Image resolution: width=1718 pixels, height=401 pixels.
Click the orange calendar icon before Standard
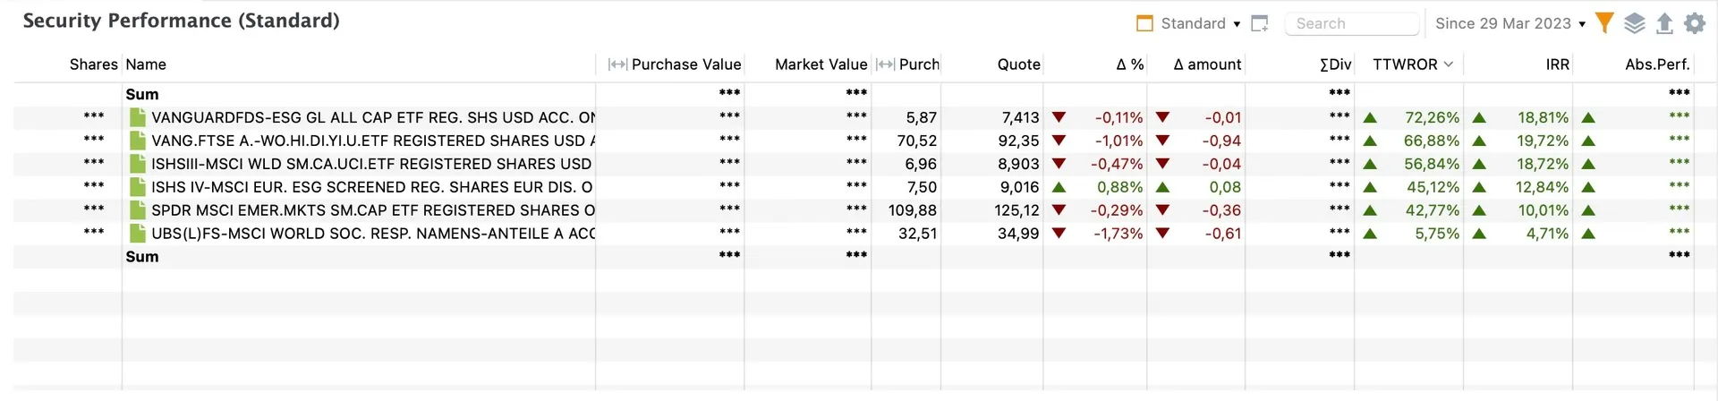click(1144, 23)
